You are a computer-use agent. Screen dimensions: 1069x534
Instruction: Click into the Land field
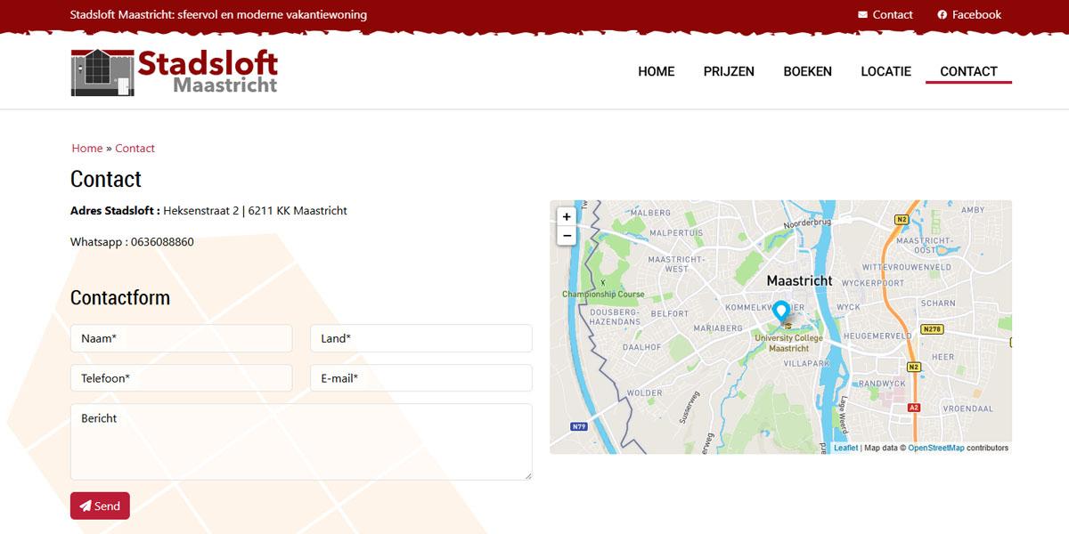420,338
